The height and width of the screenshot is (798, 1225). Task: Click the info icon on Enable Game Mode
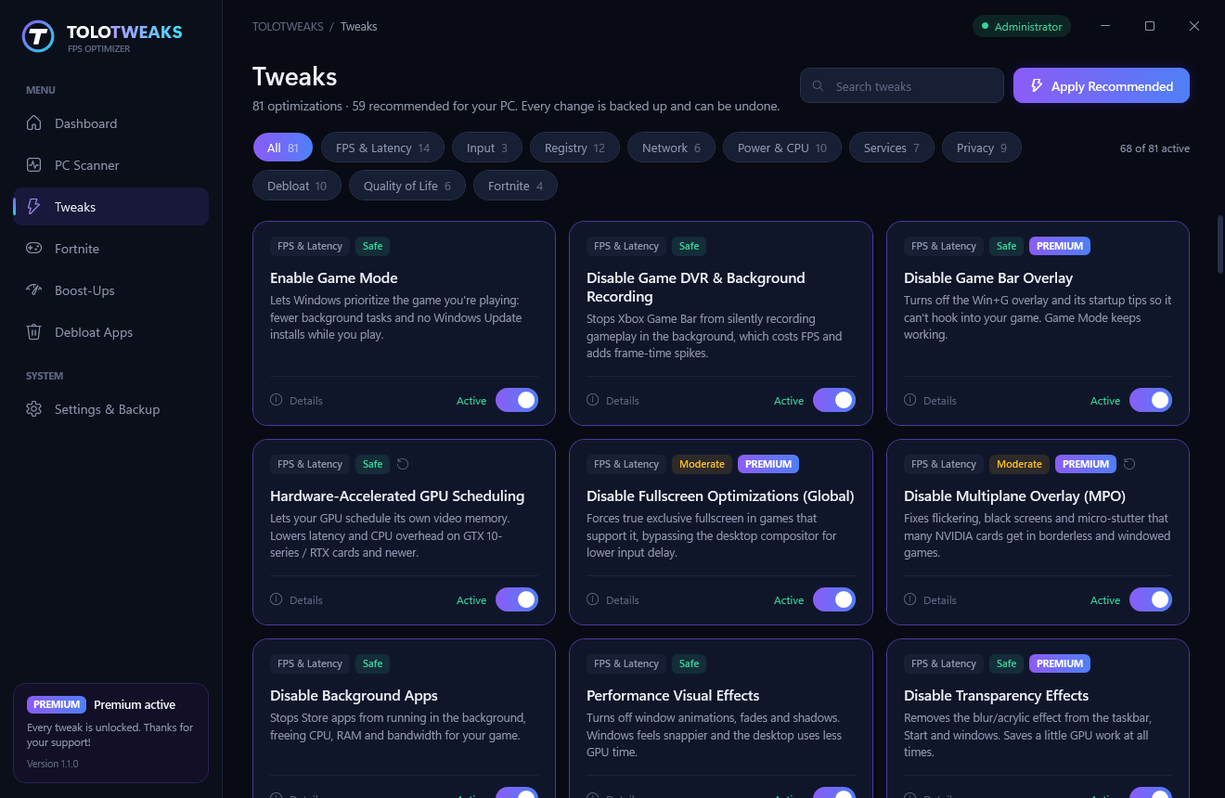[x=277, y=400]
